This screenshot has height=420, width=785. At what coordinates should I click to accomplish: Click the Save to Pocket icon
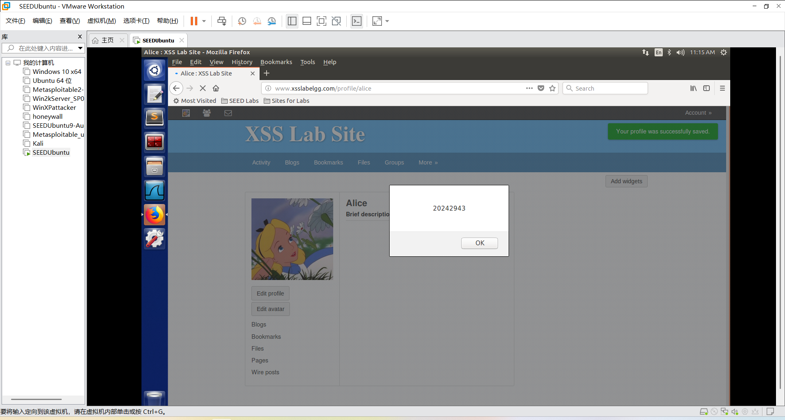click(541, 88)
